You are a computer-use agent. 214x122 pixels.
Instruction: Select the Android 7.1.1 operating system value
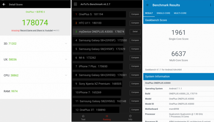pos(175,88)
